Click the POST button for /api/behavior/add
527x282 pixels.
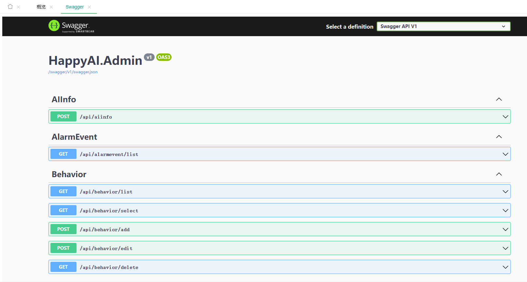coord(63,229)
